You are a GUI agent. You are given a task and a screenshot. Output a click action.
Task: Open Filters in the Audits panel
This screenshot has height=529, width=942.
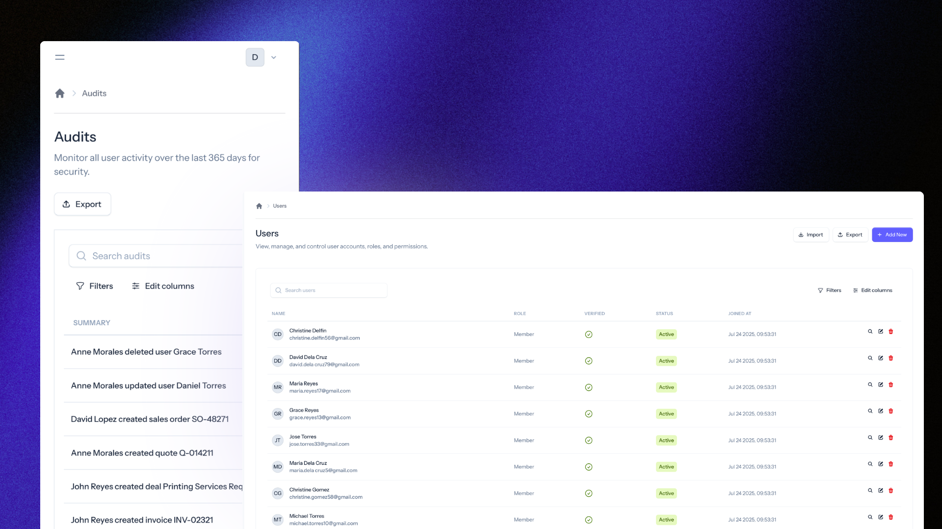(94, 286)
